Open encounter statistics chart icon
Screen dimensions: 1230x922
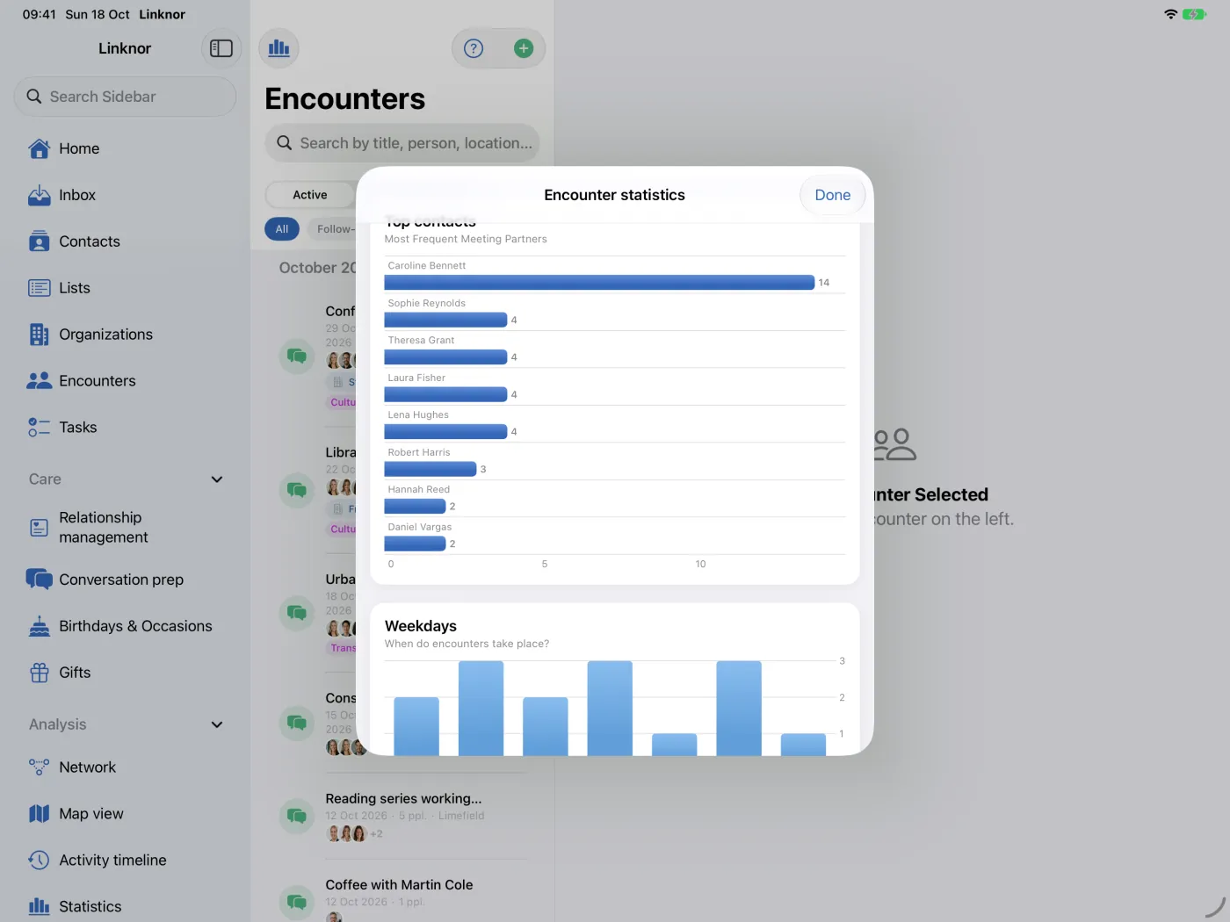pos(279,48)
